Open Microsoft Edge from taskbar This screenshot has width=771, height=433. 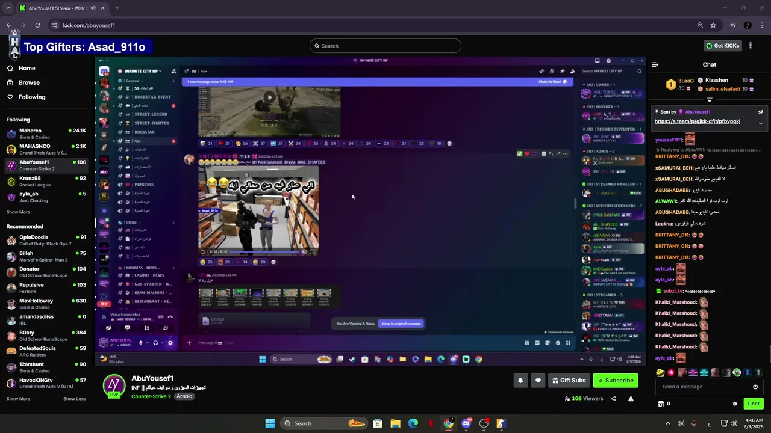tap(413, 423)
